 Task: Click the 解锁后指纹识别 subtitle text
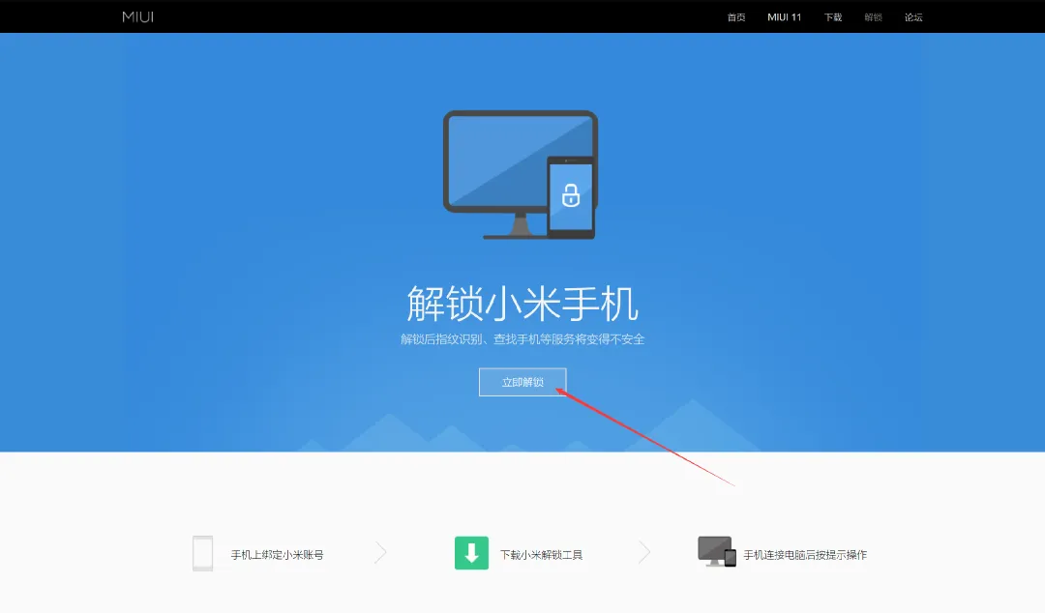[x=522, y=339]
